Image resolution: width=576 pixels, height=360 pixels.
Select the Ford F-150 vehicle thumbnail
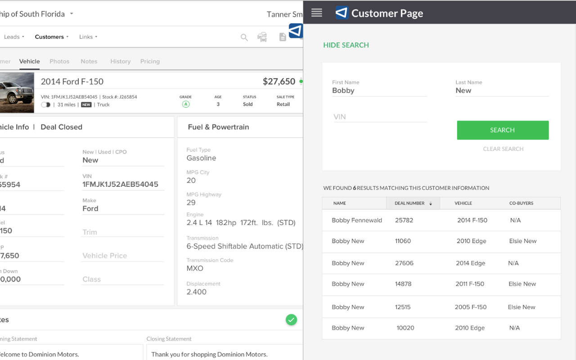click(x=17, y=93)
